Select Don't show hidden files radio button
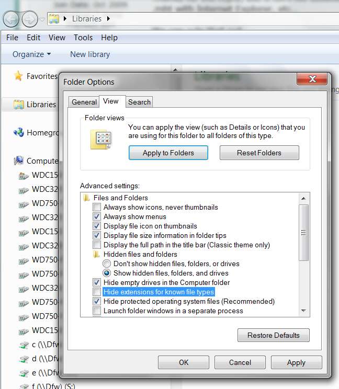This screenshot has height=389, width=339. (x=107, y=264)
